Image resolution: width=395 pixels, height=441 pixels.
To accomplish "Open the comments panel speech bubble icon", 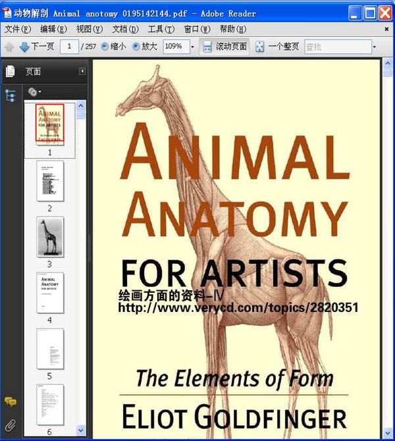I will pyautogui.click(x=11, y=402).
